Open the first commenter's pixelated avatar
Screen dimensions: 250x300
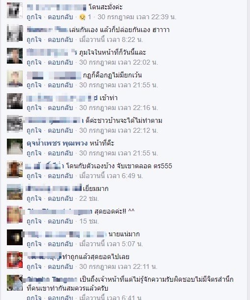pyautogui.click(x=15, y=10)
